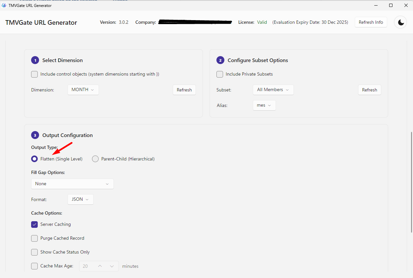Click Refresh Info button
Image resolution: width=413 pixels, height=278 pixels.
pos(371,22)
